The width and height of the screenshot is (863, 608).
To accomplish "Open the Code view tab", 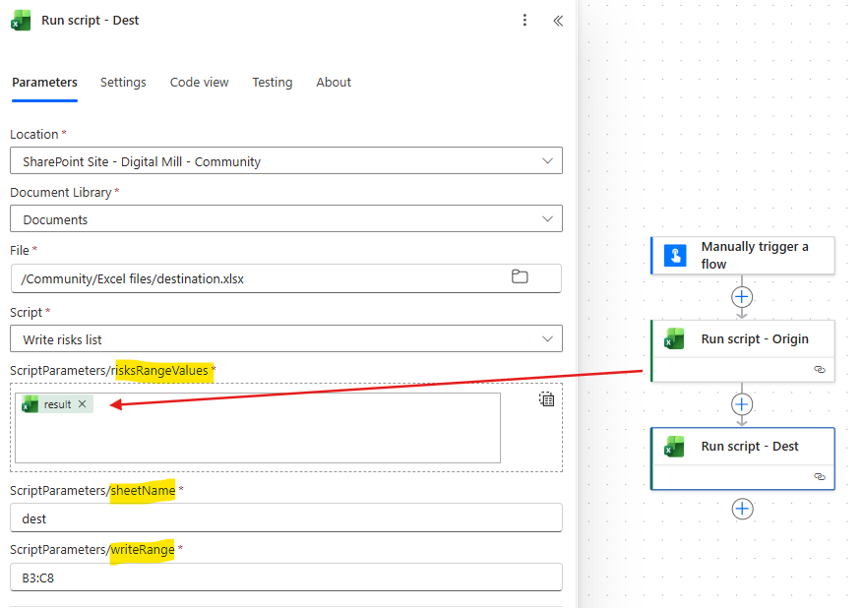I will [199, 83].
